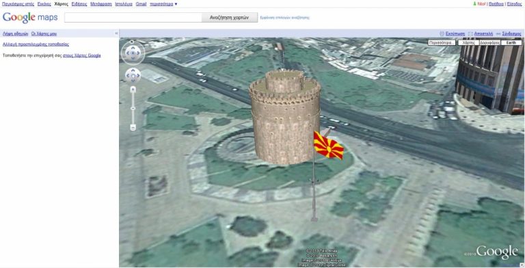The height and width of the screenshot is (268, 525).
Task: Pan map left with move joystick arrow
Action: click(x=128, y=76)
